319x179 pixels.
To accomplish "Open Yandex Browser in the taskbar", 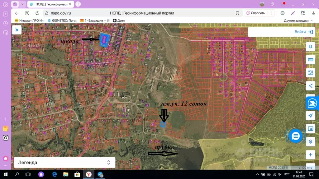I will pos(88,174).
